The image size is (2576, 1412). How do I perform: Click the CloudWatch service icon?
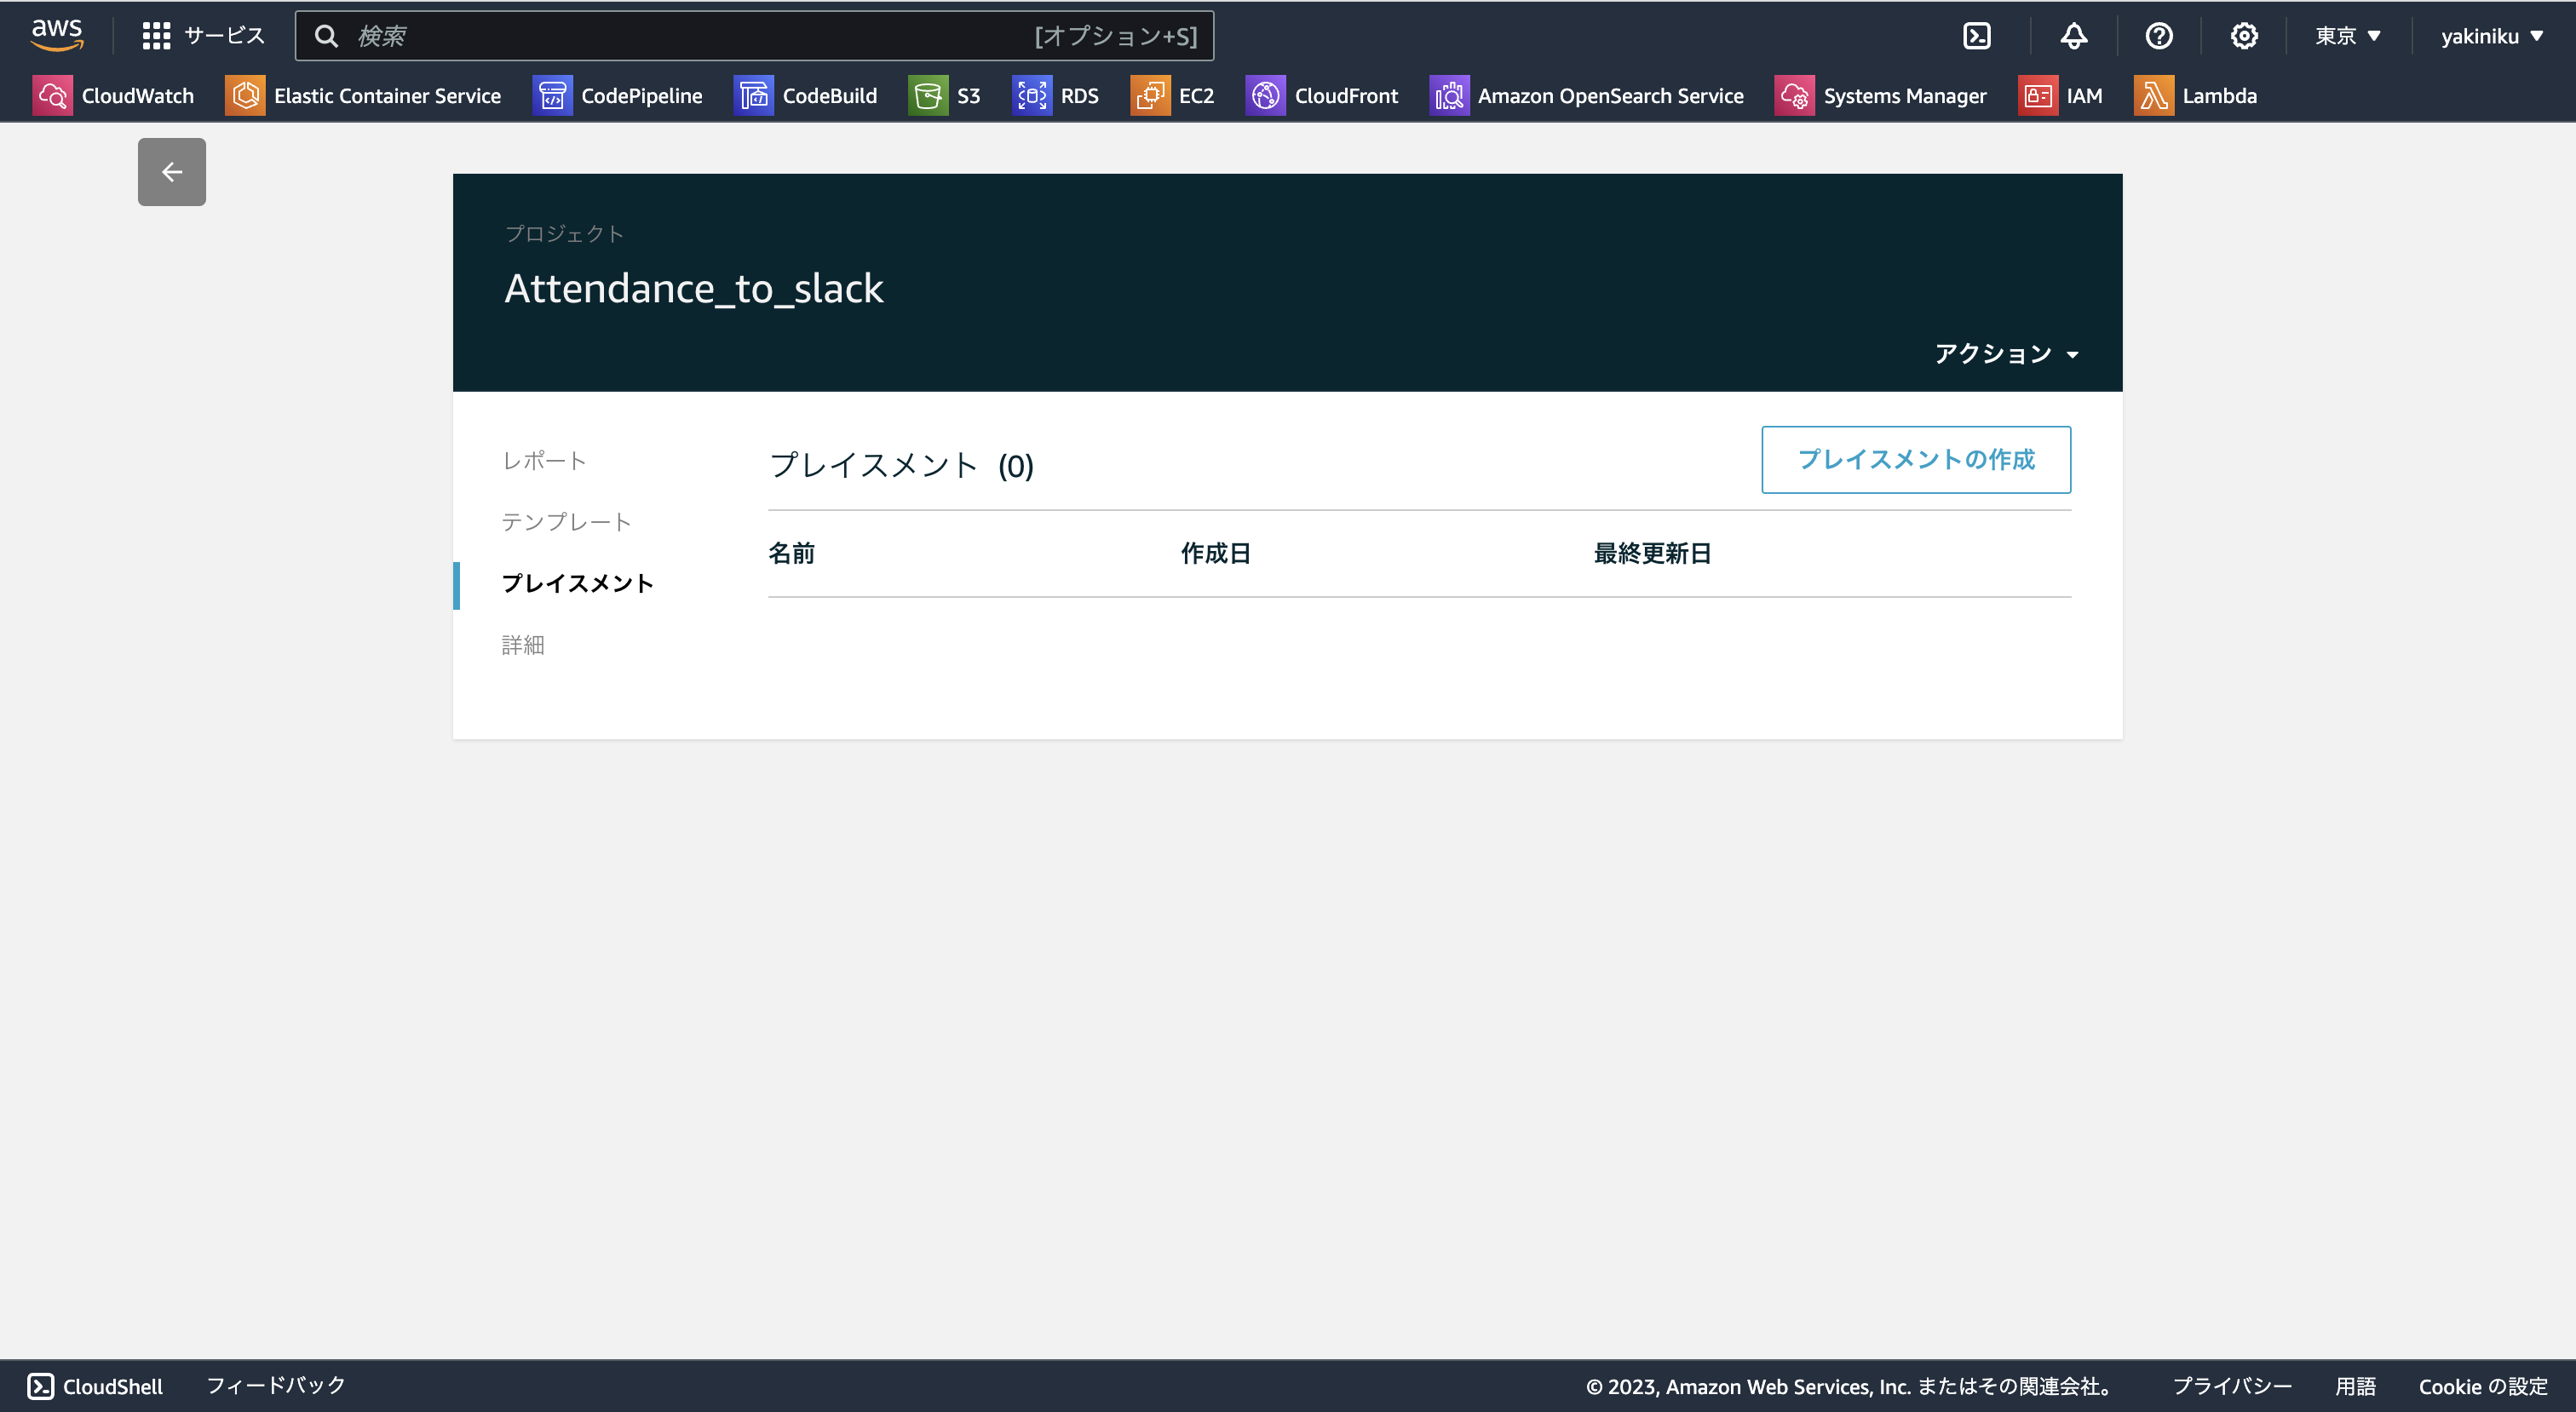coord(54,95)
